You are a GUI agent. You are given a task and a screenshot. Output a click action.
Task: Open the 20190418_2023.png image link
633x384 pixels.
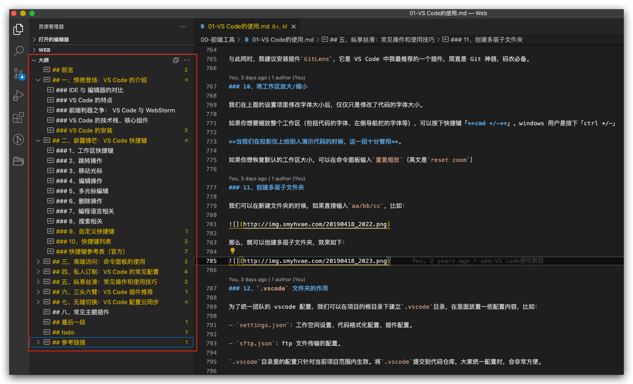point(315,261)
